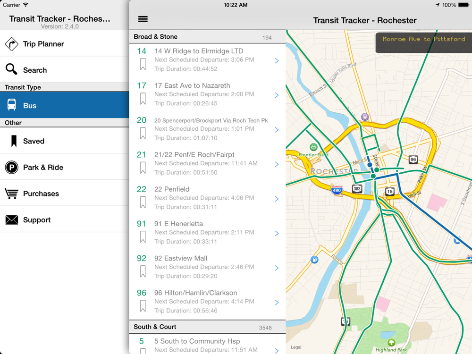Click the Legal link on map
472x354 pixels.
tap(296, 347)
